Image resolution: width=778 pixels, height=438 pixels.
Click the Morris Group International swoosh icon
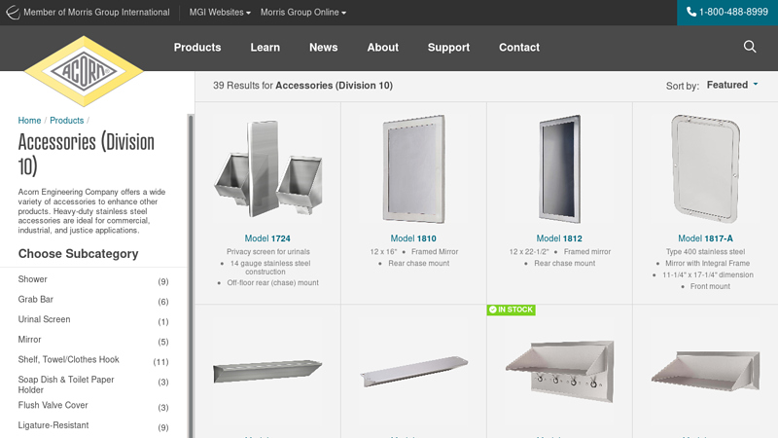pyautogui.click(x=13, y=12)
